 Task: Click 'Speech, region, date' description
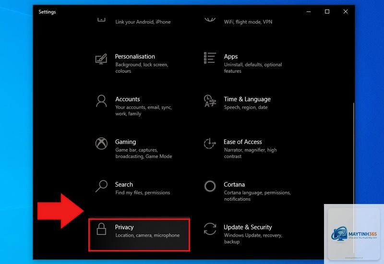tap(246, 107)
